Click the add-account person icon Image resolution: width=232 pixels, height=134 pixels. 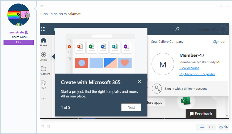pos(157,89)
